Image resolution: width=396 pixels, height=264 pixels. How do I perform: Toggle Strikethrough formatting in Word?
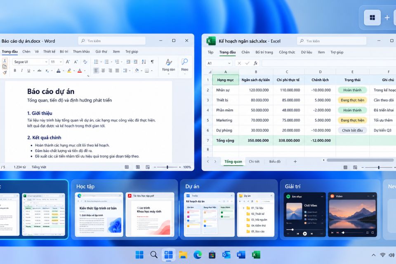pyautogui.click(x=39, y=71)
